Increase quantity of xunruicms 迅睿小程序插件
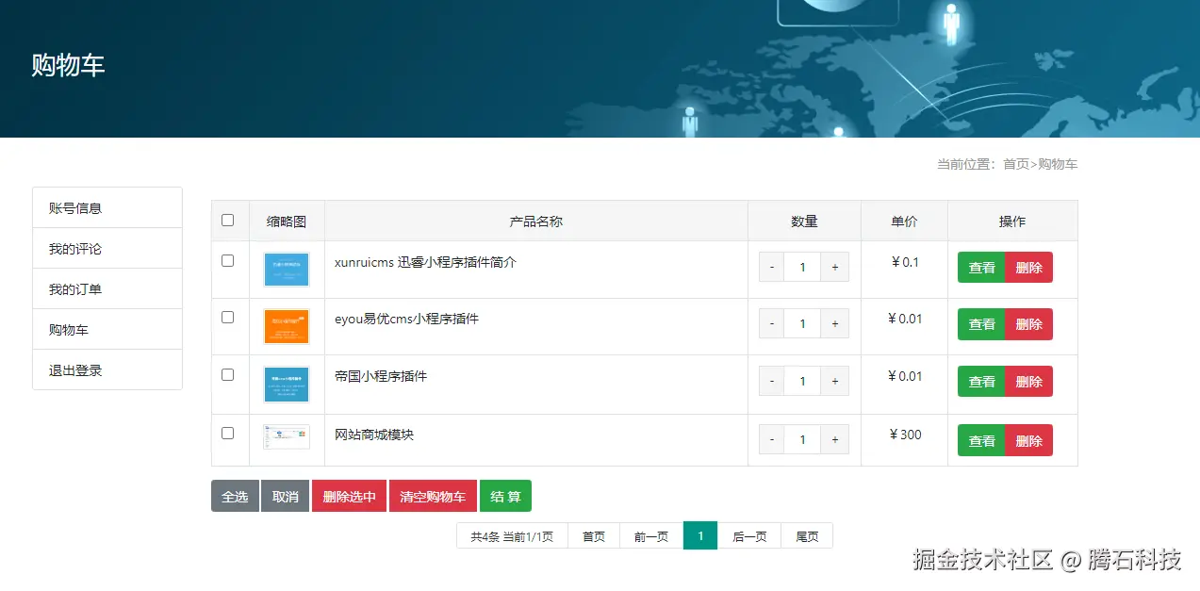Screen dimensions: 1200x591 tap(834, 268)
